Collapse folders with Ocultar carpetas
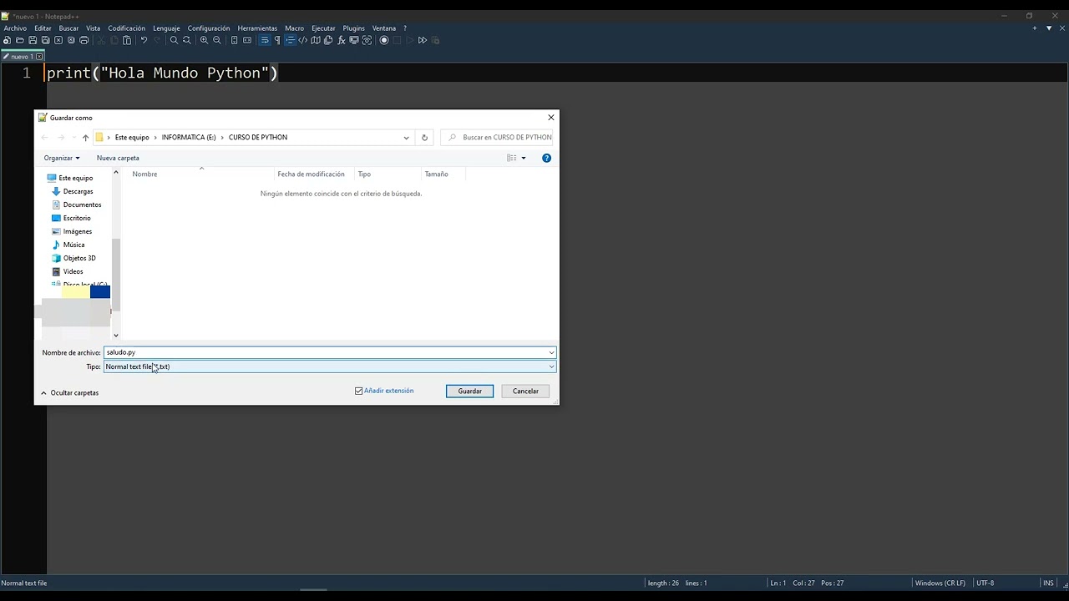Image resolution: width=1069 pixels, height=601 pixels. [x=70, y=392]
